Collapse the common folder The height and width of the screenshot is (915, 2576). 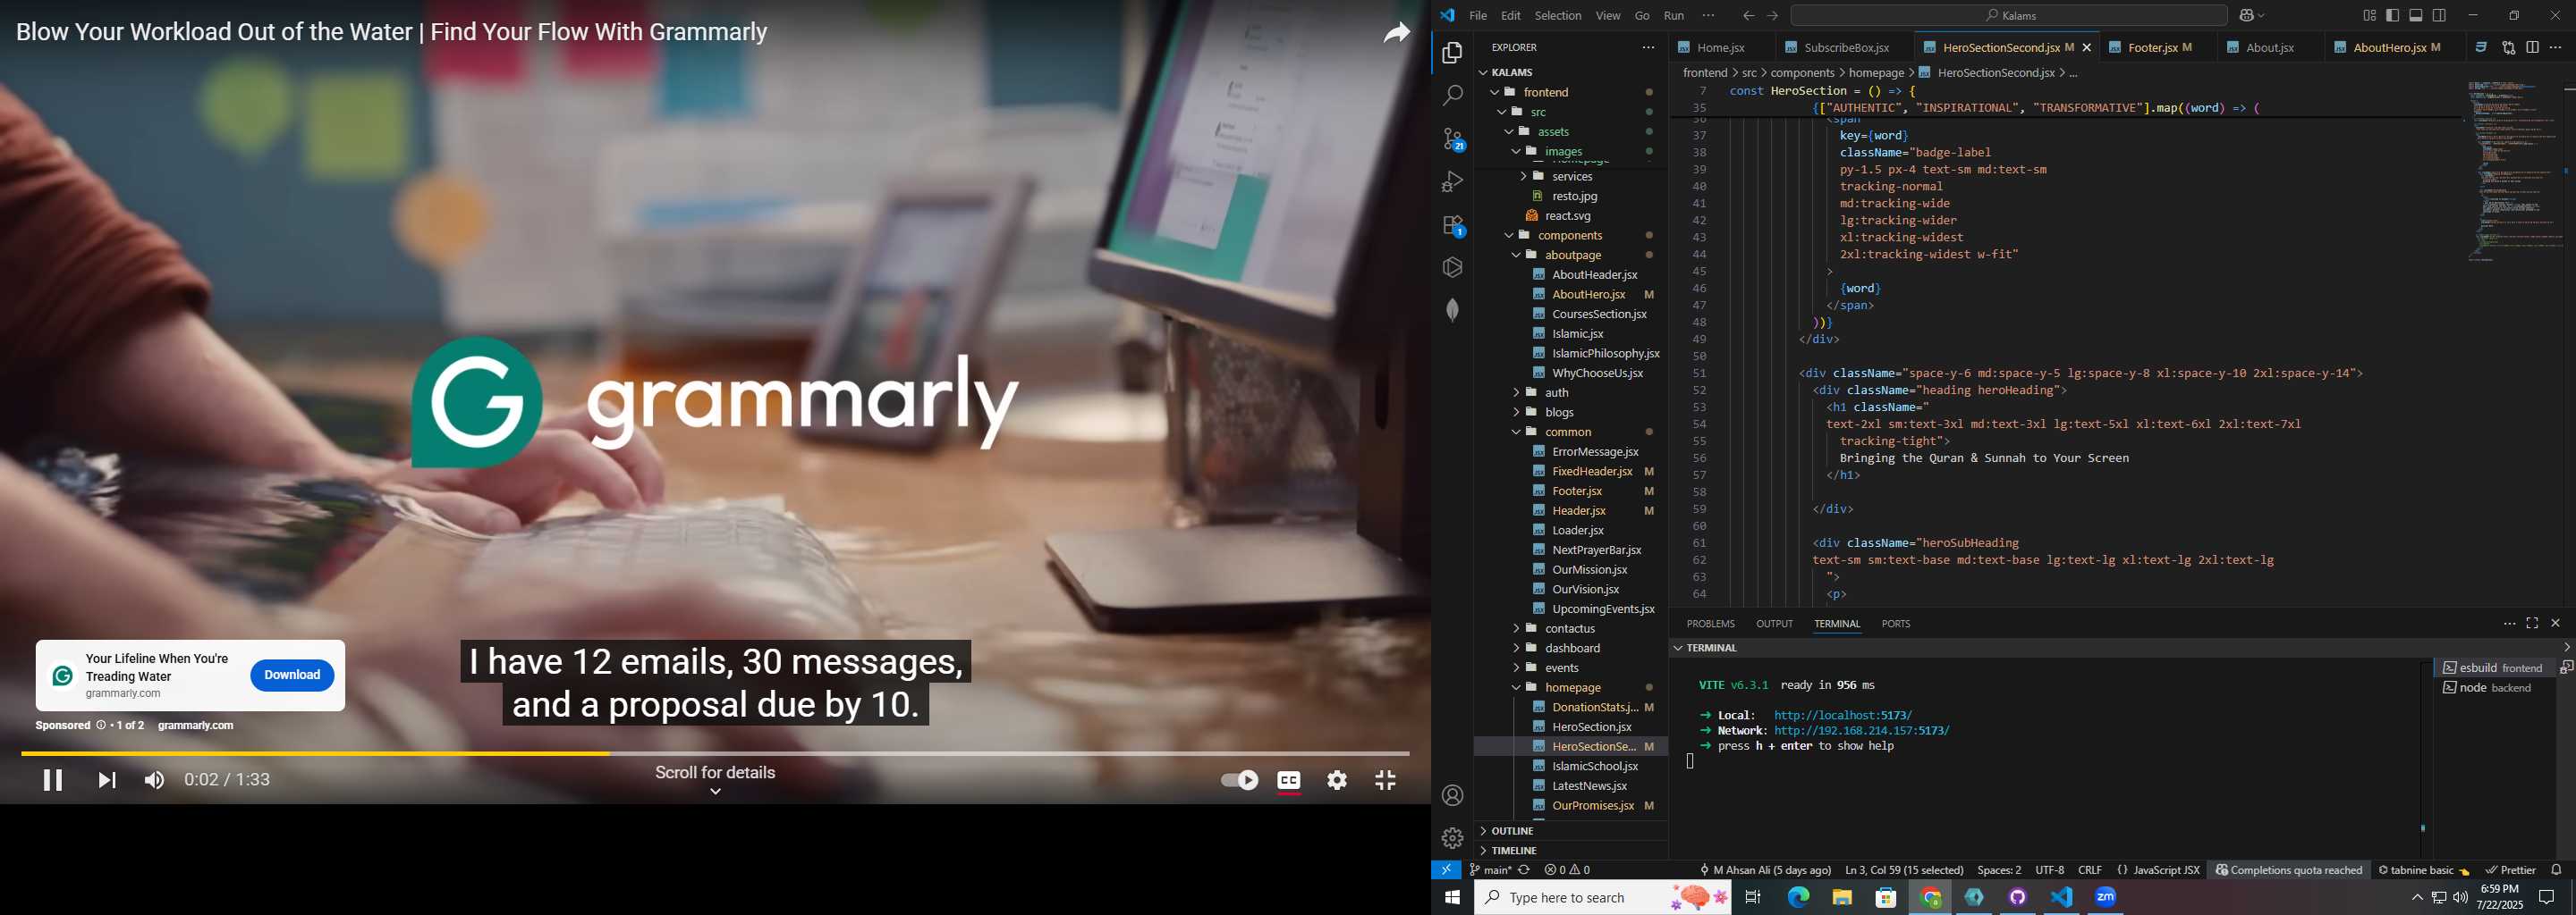tap(1570, 432)
